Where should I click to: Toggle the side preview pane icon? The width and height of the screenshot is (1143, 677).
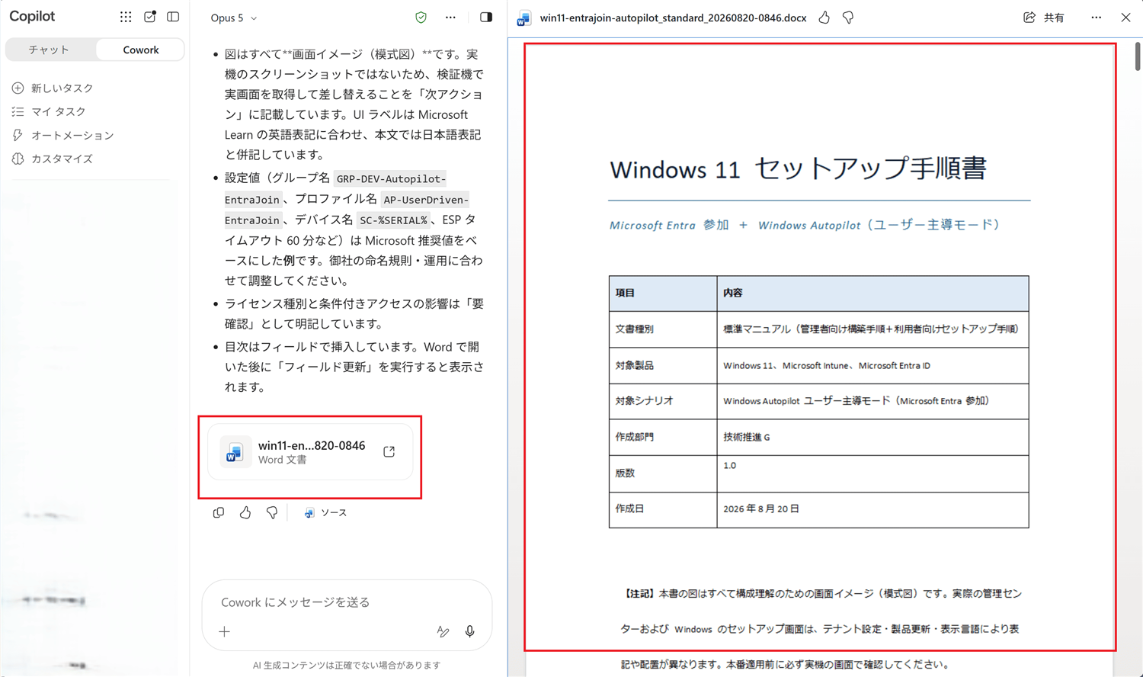point(486,17)
